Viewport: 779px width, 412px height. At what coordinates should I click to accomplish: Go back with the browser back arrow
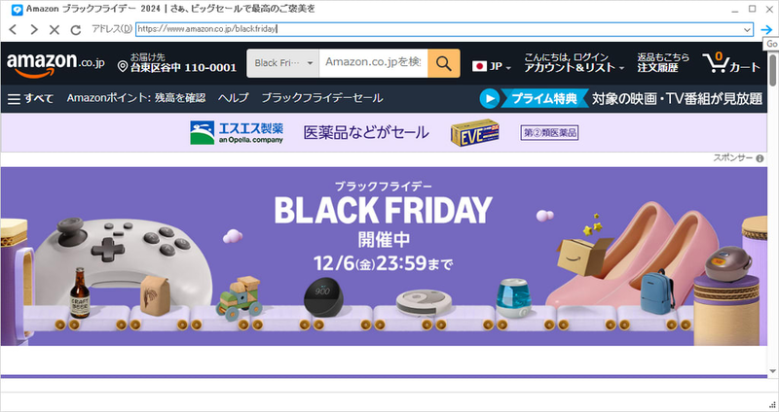14,30
